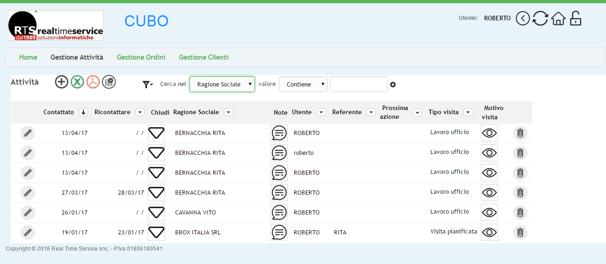View motivo visita for CAVANNA VITO row

point(489,213)
